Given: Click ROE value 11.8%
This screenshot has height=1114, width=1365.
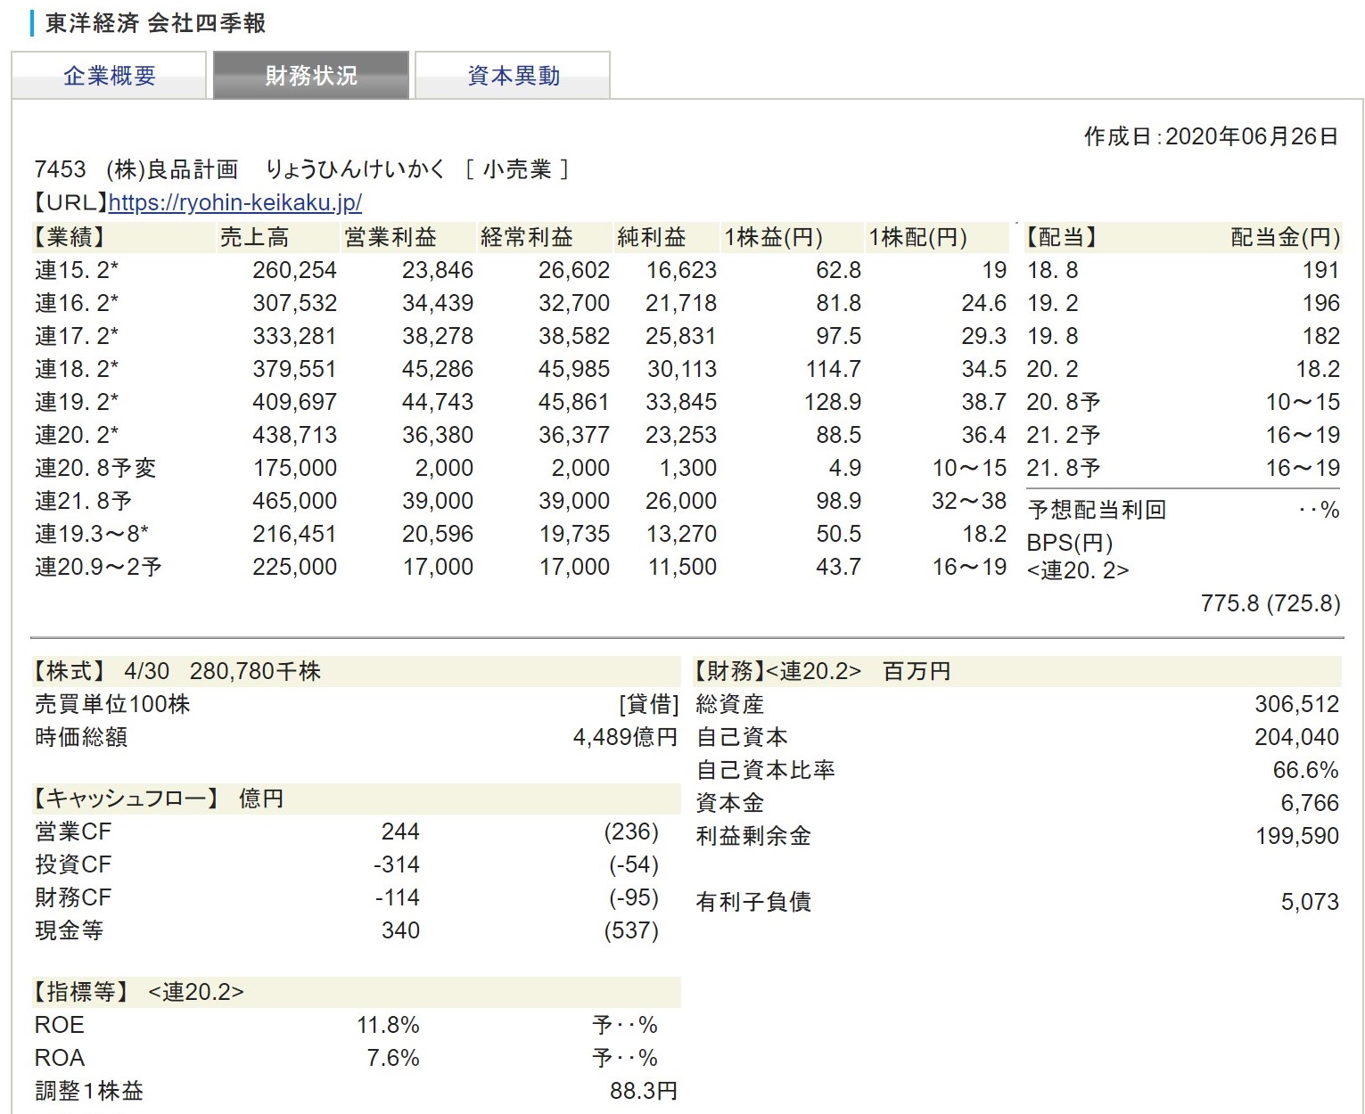Looking at the screenshot, I should 388,1025.
